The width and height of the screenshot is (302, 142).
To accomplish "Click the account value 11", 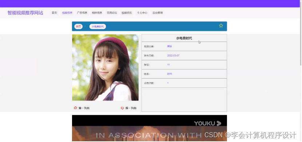I will click(x=168, y=65).
